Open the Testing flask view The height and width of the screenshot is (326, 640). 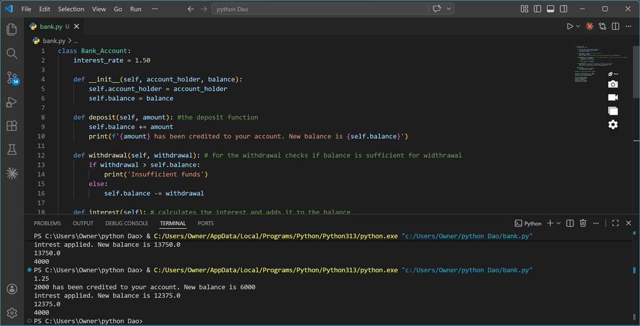pos(12,150)
